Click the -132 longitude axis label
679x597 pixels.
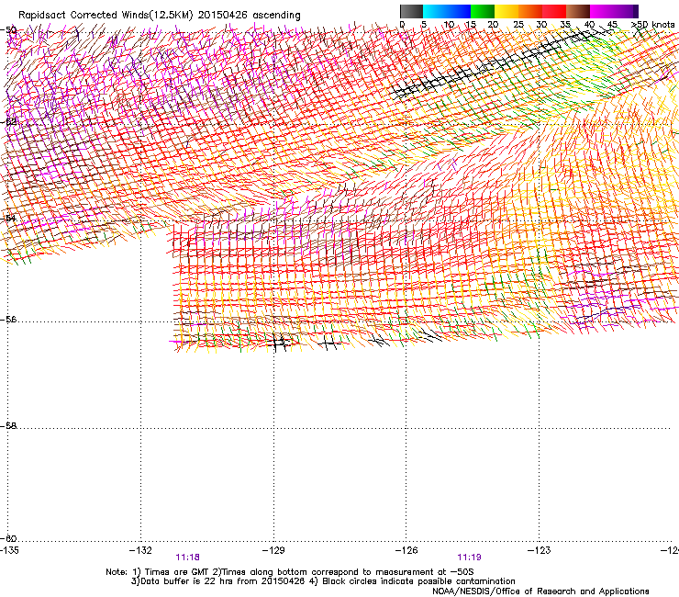click(140, 550)
